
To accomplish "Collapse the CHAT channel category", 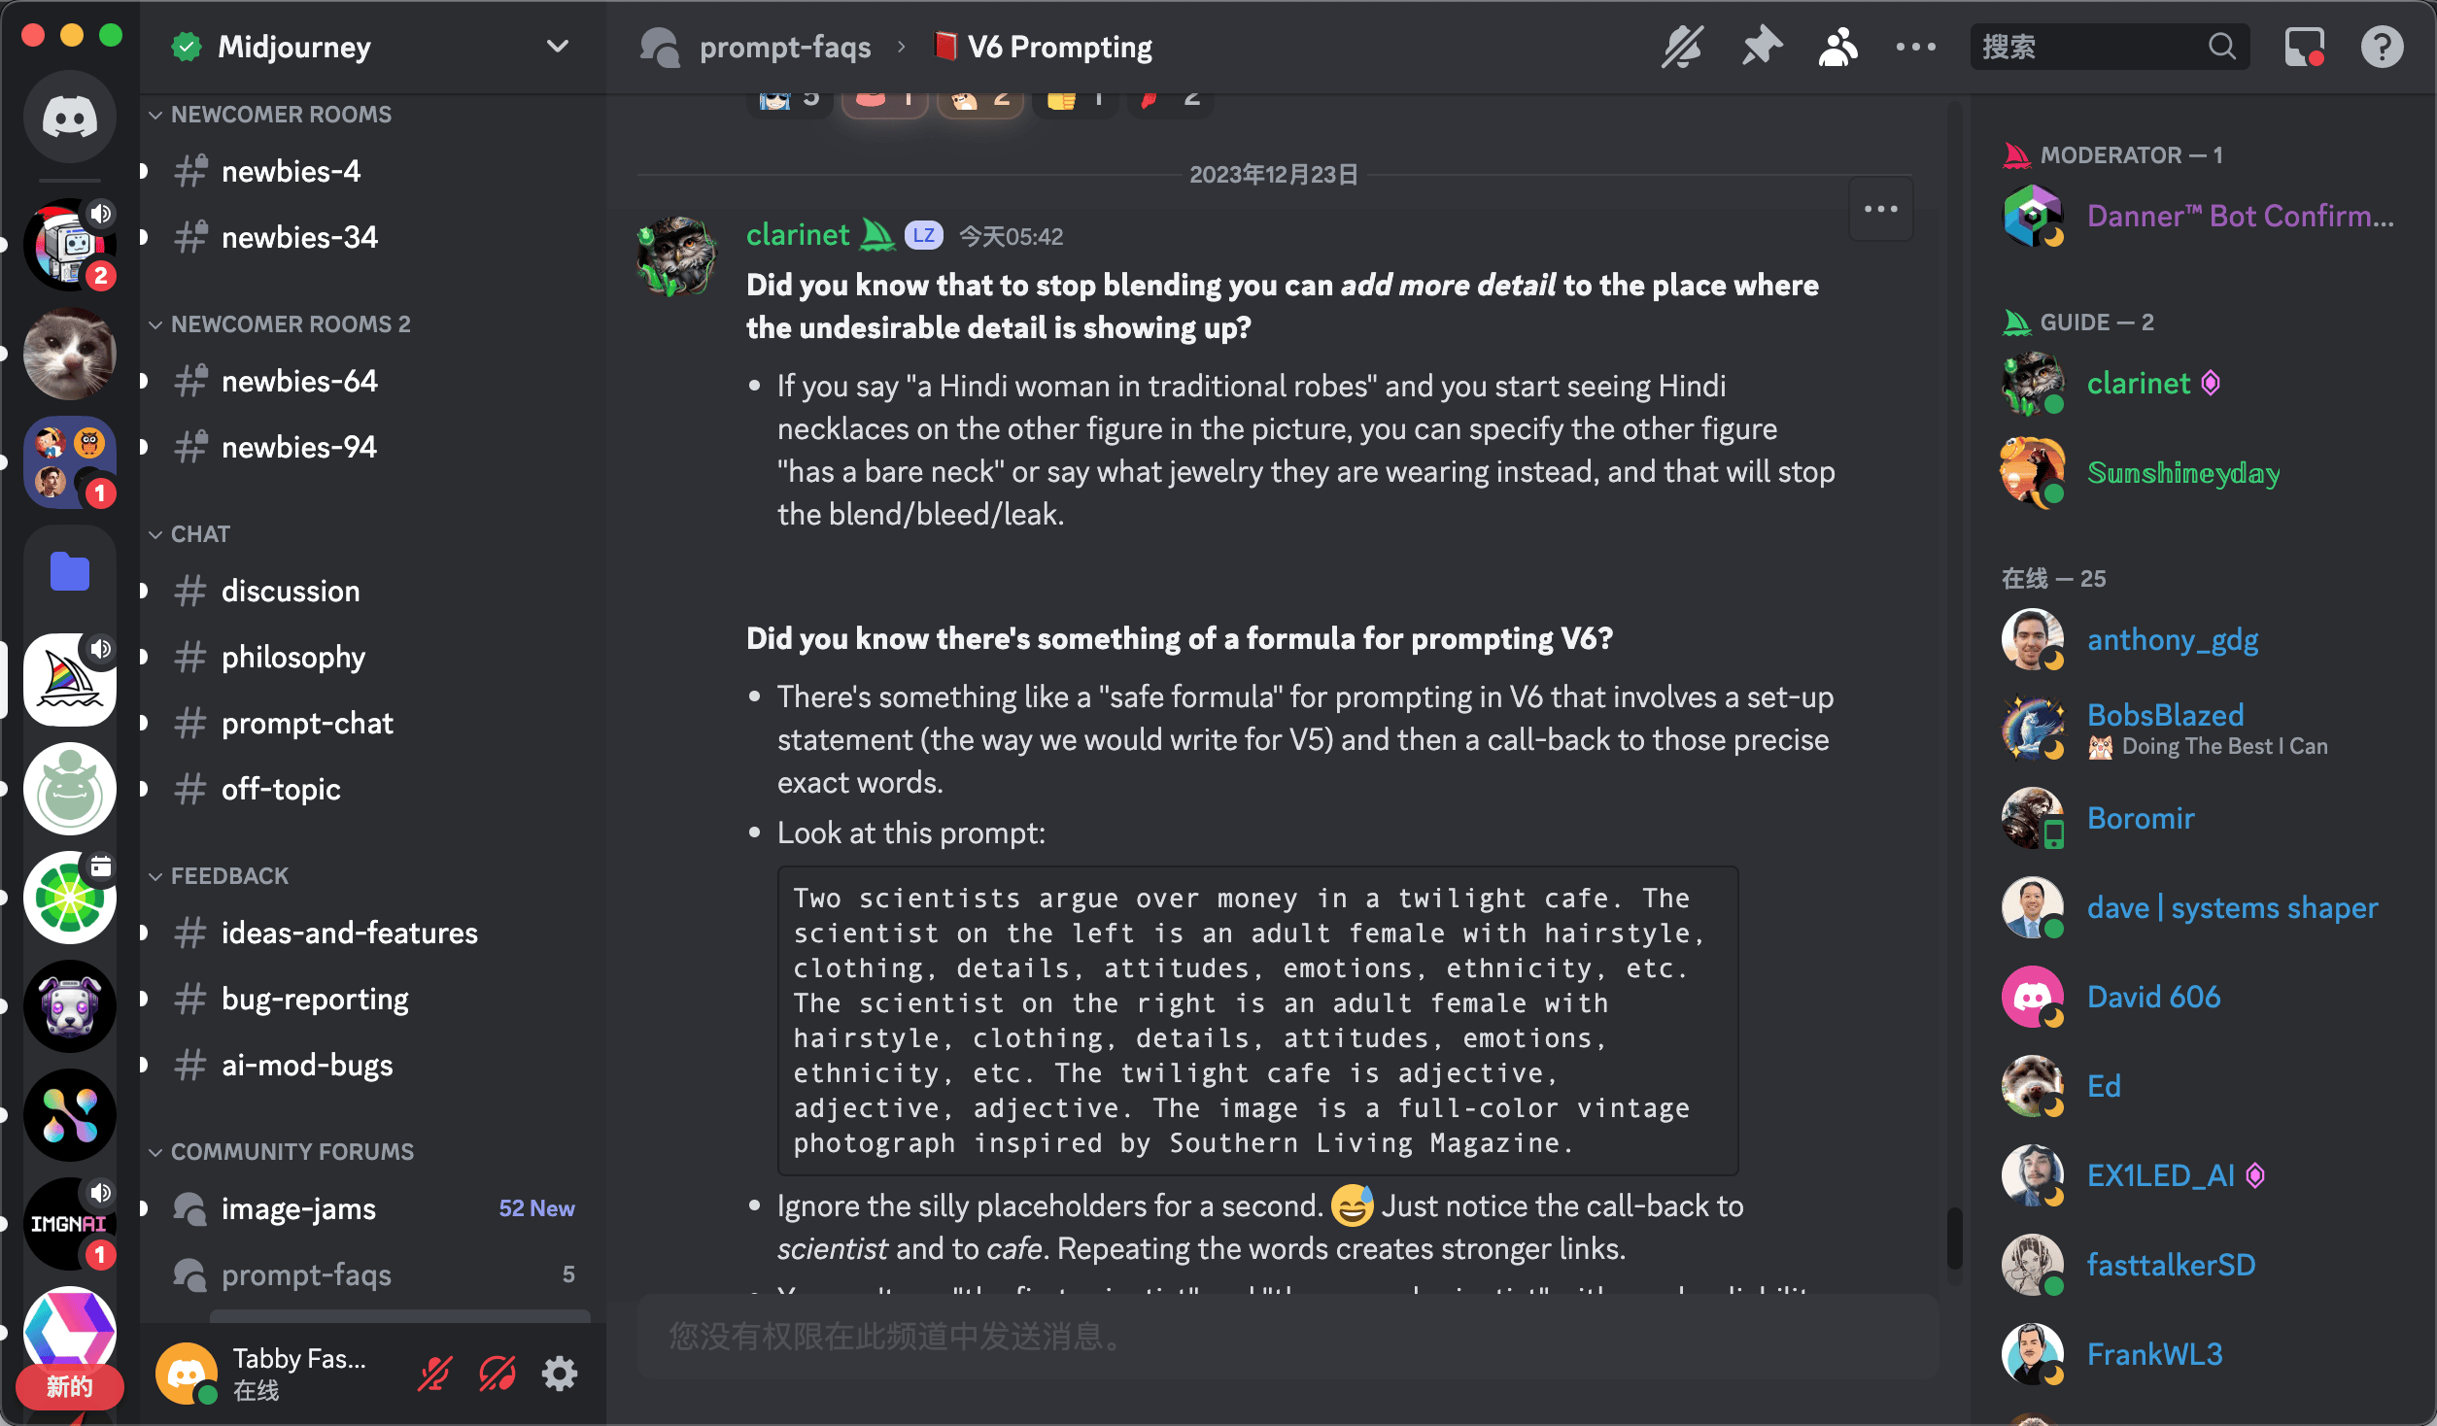I will [190, 533].
